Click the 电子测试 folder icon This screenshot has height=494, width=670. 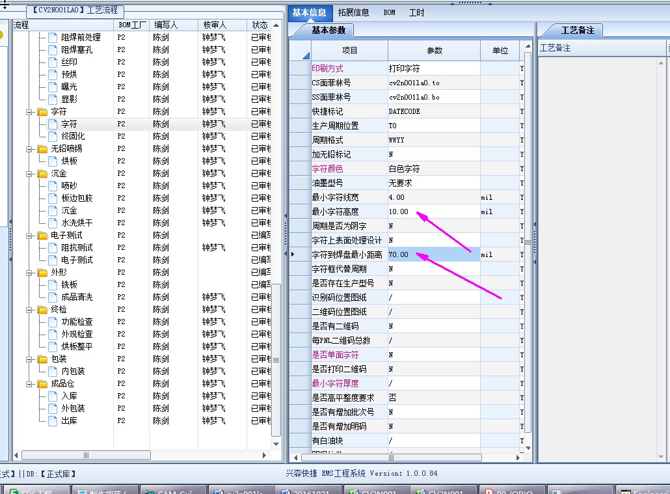point(42,236)
